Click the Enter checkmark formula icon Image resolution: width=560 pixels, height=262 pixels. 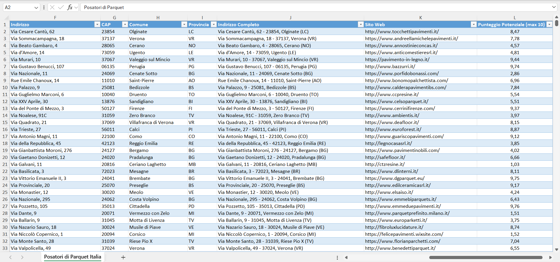(61, 7)
